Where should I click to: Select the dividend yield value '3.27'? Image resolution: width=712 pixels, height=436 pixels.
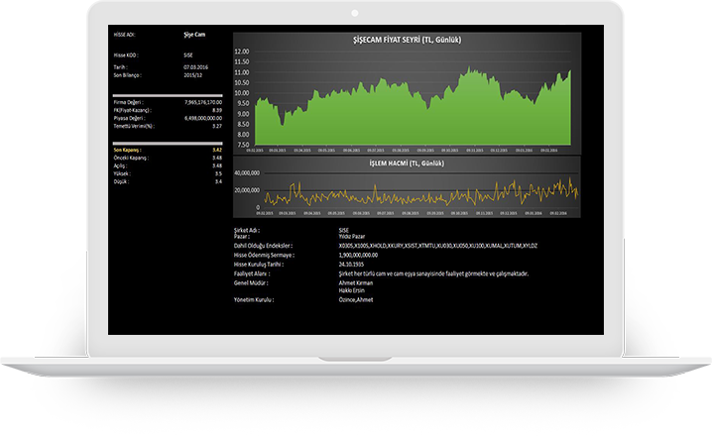[217, 126]
